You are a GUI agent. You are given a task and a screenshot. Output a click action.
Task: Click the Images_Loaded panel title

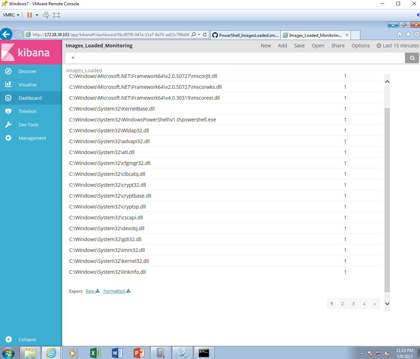84,71
